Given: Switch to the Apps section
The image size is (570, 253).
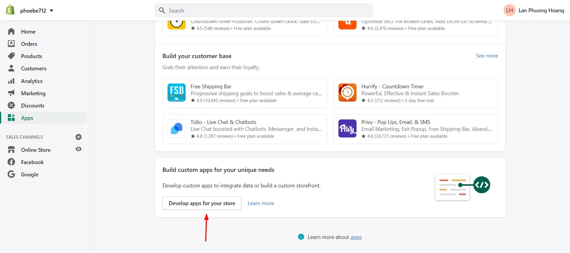Looking at the screenshot, I should 27,118.
